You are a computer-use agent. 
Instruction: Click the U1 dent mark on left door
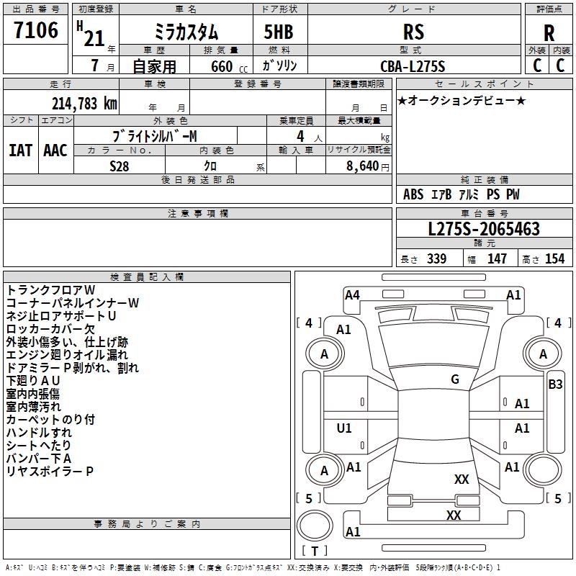344,428
